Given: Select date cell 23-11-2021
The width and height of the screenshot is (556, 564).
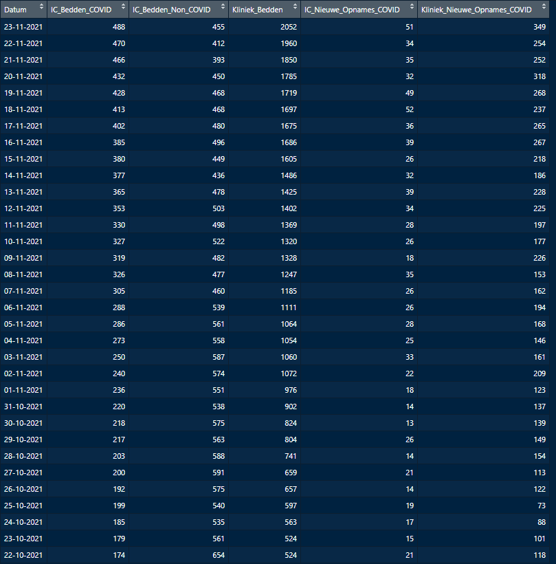Looking at the screenshot, I should point(23,27).
